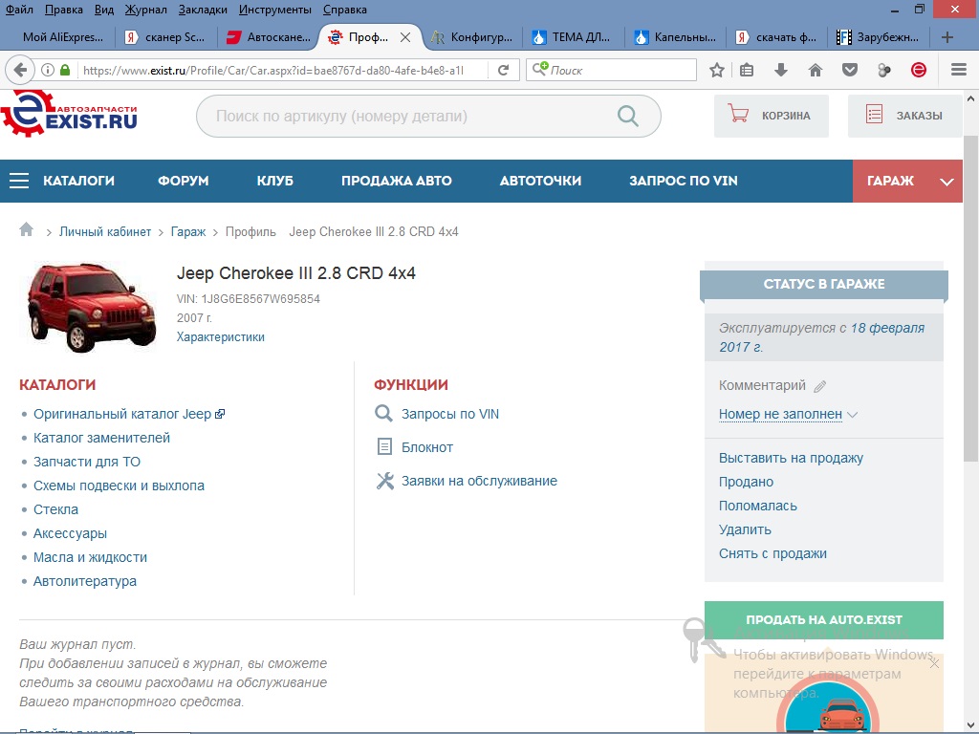Click the site info icon in address bar
The image size is (979, 734).
pyautogui.click(x=48, y=70)
